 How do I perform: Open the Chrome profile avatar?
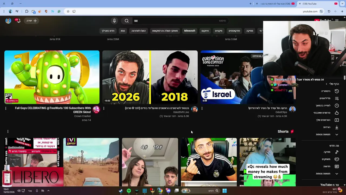11,11
